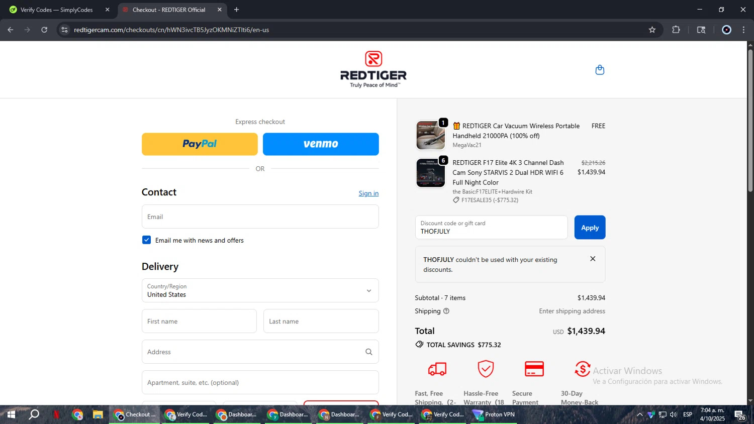Click the Last name field
The width and height of the screenshot is (754, 424).
[x=321, y=321]
